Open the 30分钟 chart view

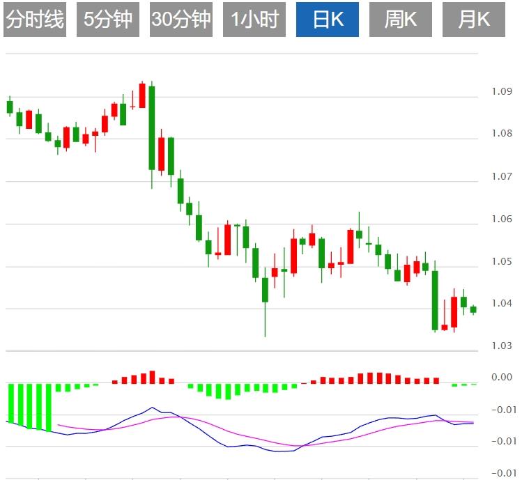click(181, 20)
